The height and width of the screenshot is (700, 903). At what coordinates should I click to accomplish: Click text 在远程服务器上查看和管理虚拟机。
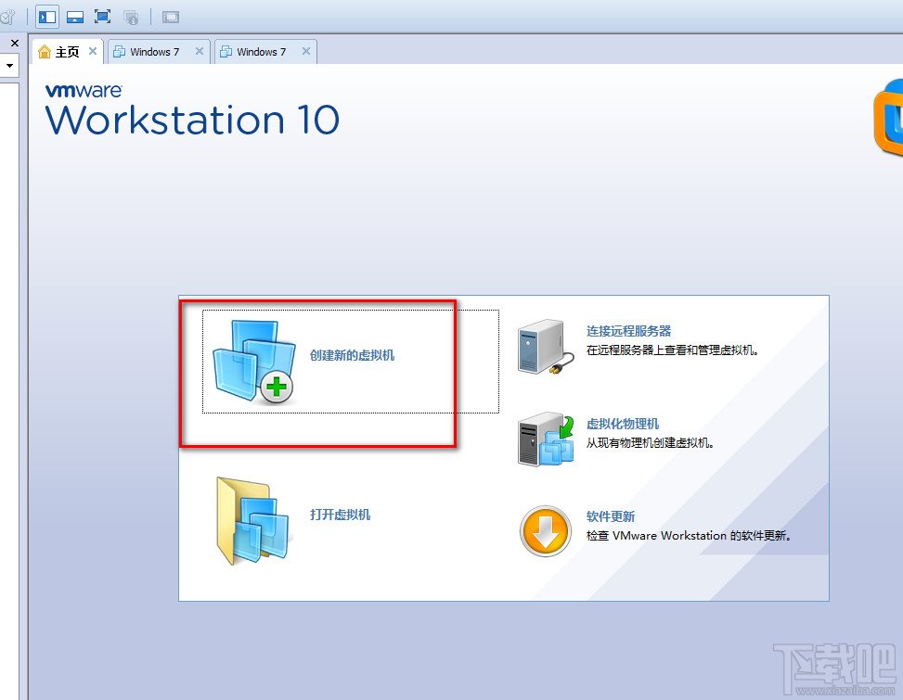(673, 350)
